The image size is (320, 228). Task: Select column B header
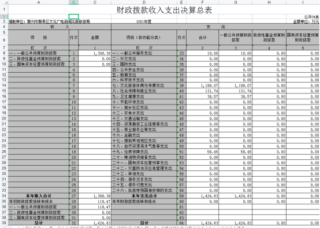pos(74,2)
